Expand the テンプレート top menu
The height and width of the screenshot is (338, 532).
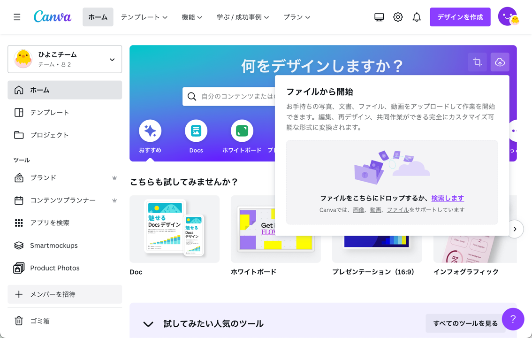pos(144,17)
